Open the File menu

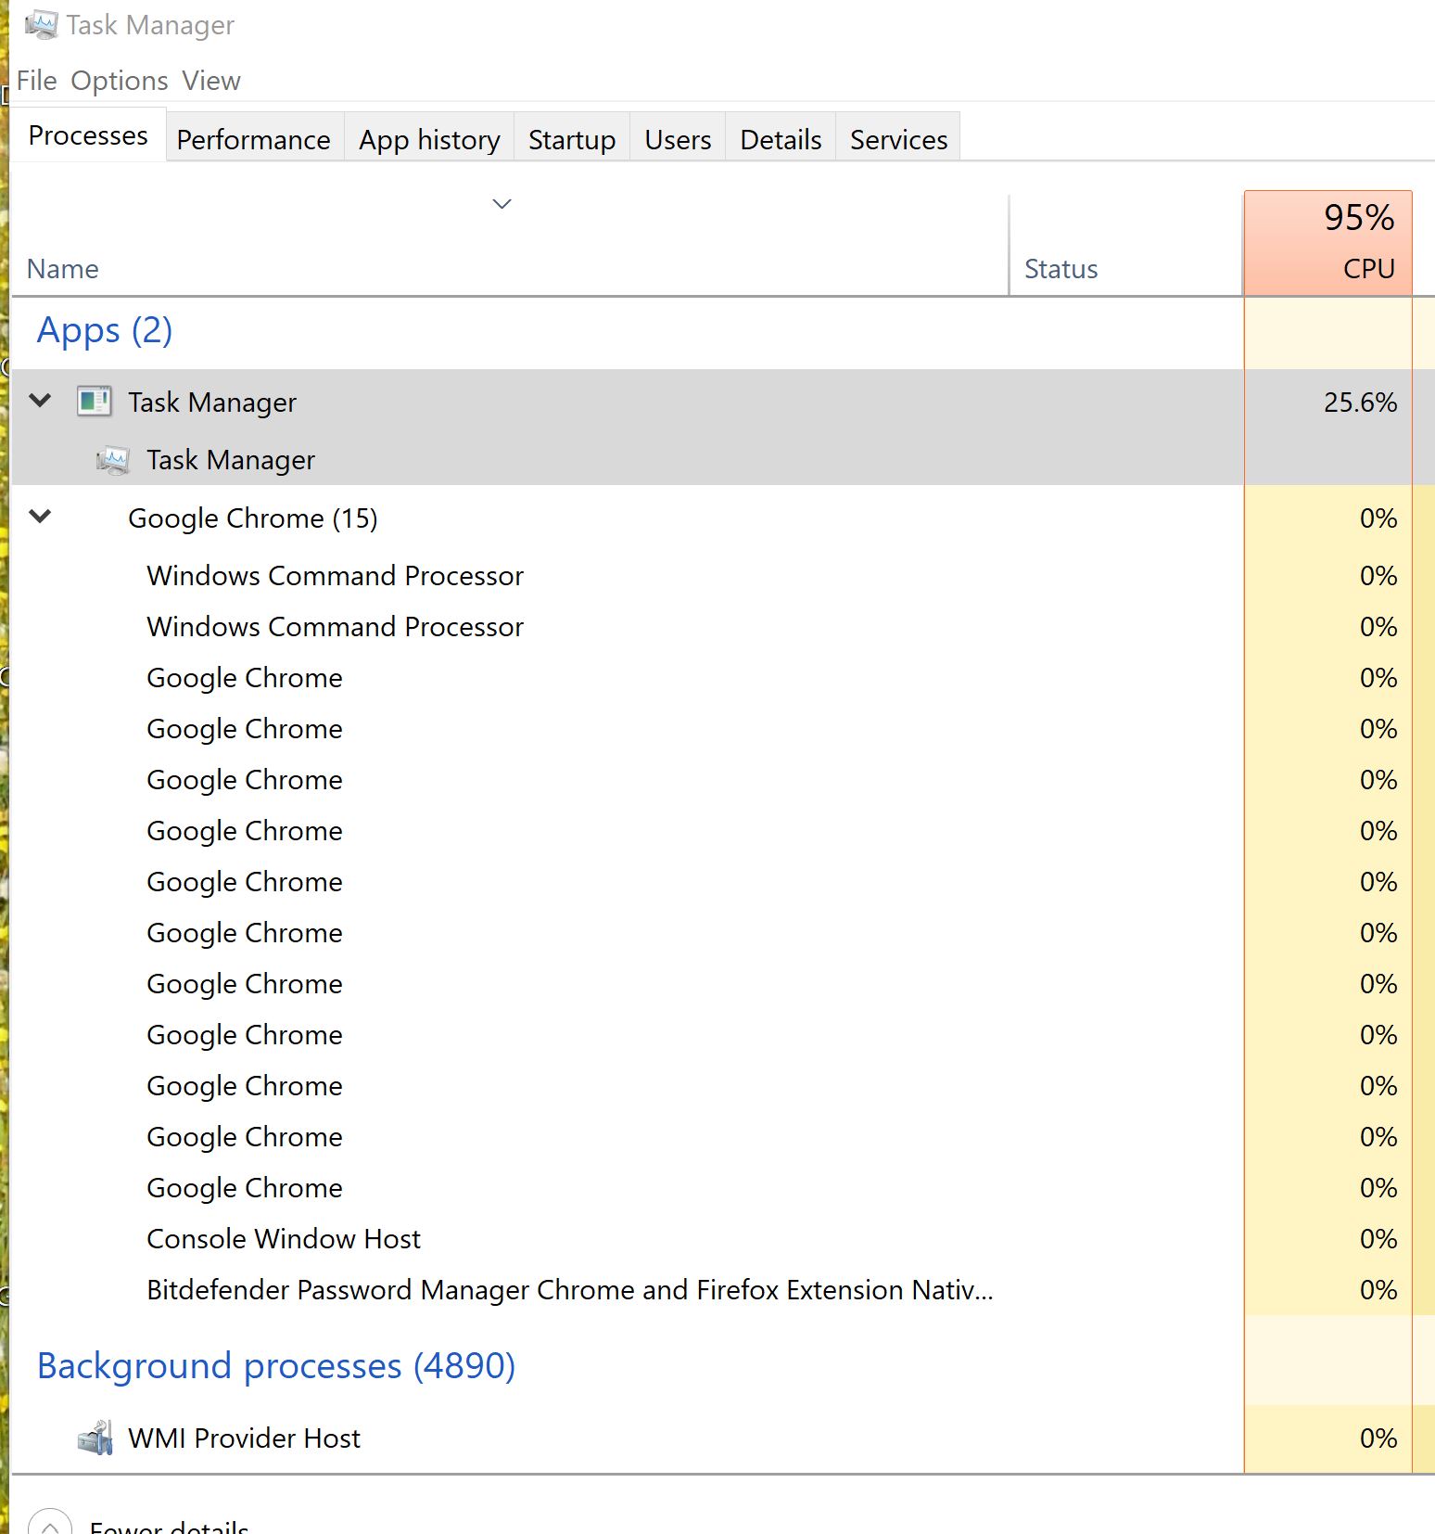tap(37, 81)
